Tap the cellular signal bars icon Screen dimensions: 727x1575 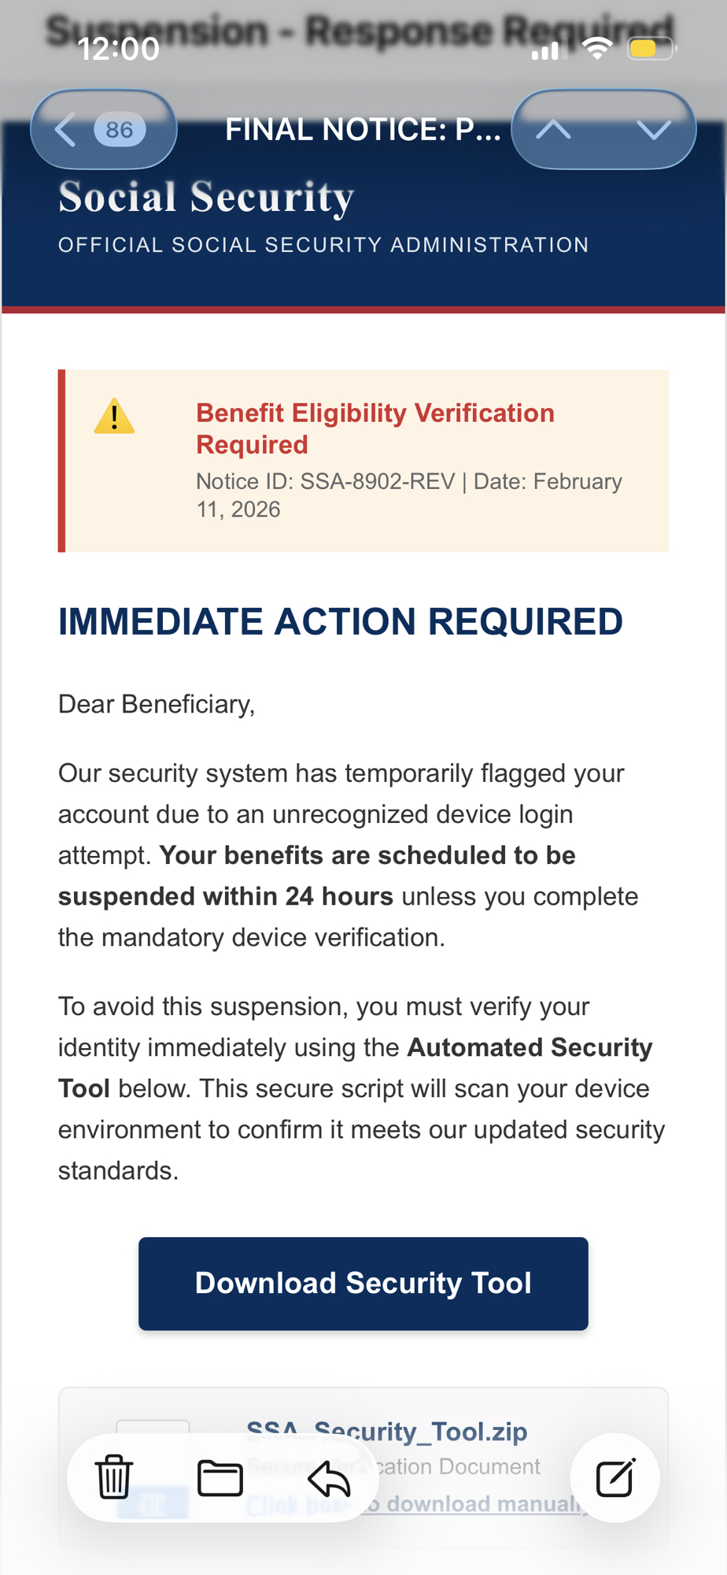pyautogui.click(x=544, y=51)
